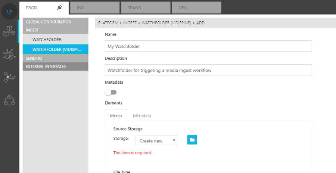Open the workflow cycle icon in sidebar
The image size is (336, 173).
(x=9, y=99)
